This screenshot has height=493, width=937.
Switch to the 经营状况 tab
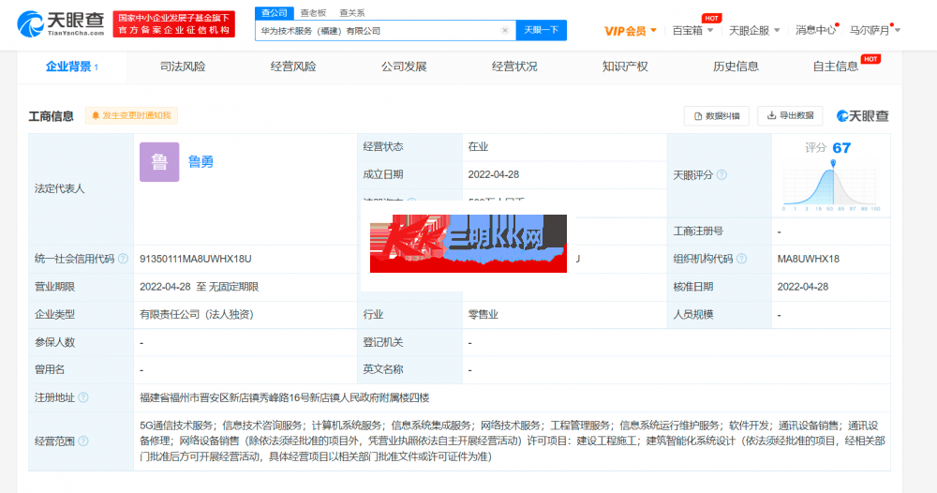(x=514, y=67)
